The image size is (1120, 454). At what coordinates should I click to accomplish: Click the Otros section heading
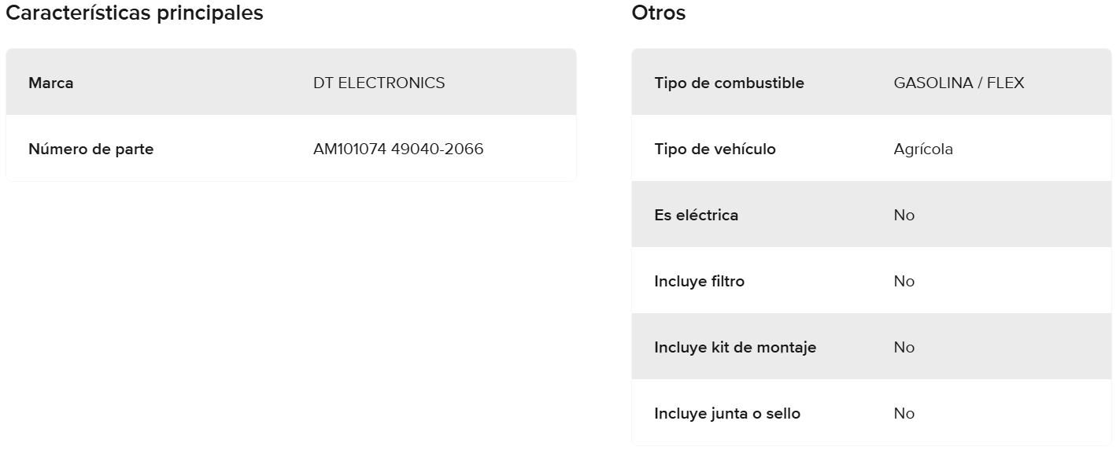tap(659, 13)
